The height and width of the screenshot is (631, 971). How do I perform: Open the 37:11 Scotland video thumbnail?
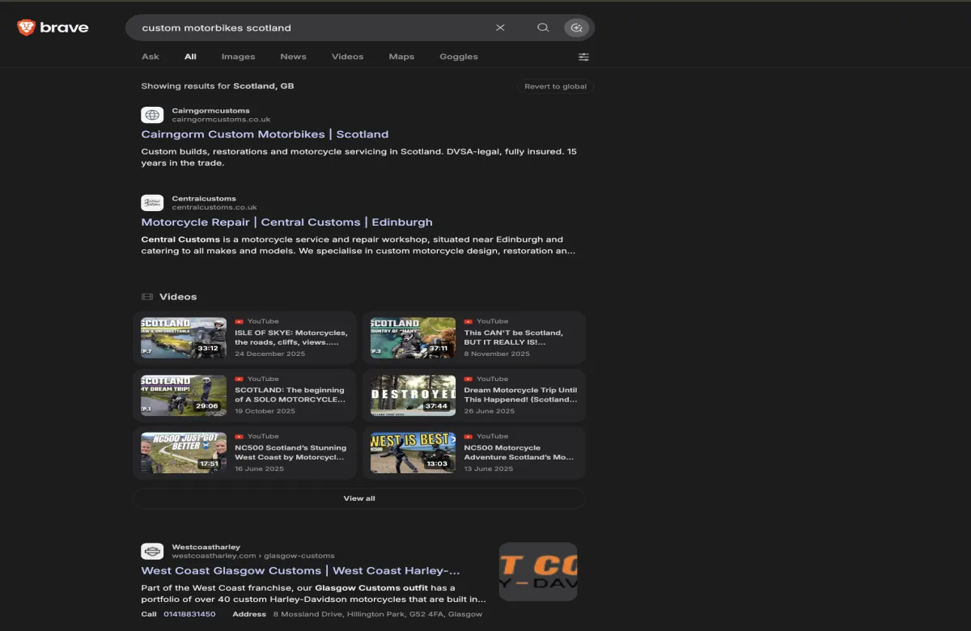[x=413, y=338]
